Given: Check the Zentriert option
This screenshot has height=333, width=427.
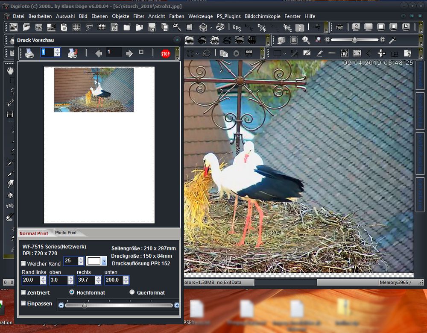Looking at the screenshot, I should click(23, 292).
